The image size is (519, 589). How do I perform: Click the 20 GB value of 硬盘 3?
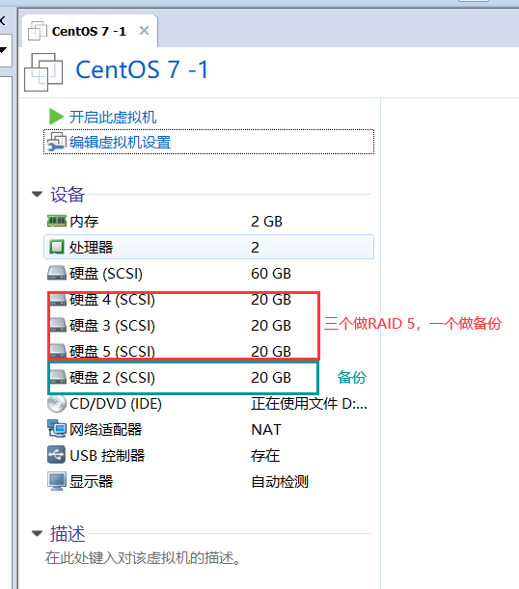[270, 326]
